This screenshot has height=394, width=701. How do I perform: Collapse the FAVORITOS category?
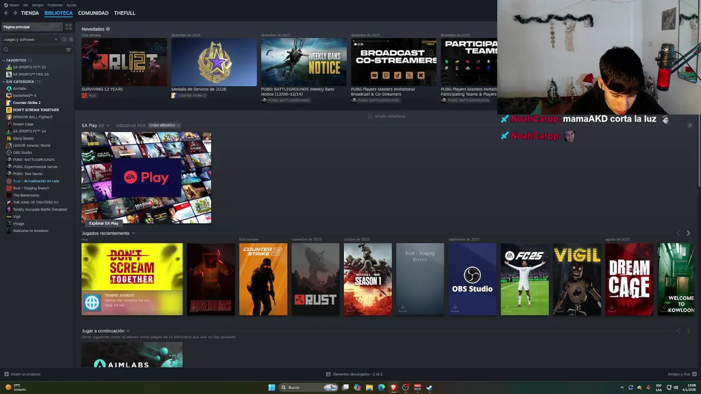coord(3,60)
